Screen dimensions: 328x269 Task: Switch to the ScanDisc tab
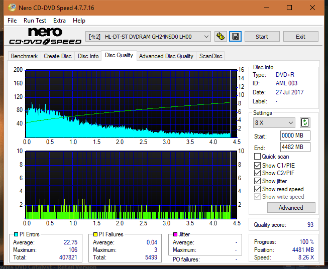[x=210, y=56]
